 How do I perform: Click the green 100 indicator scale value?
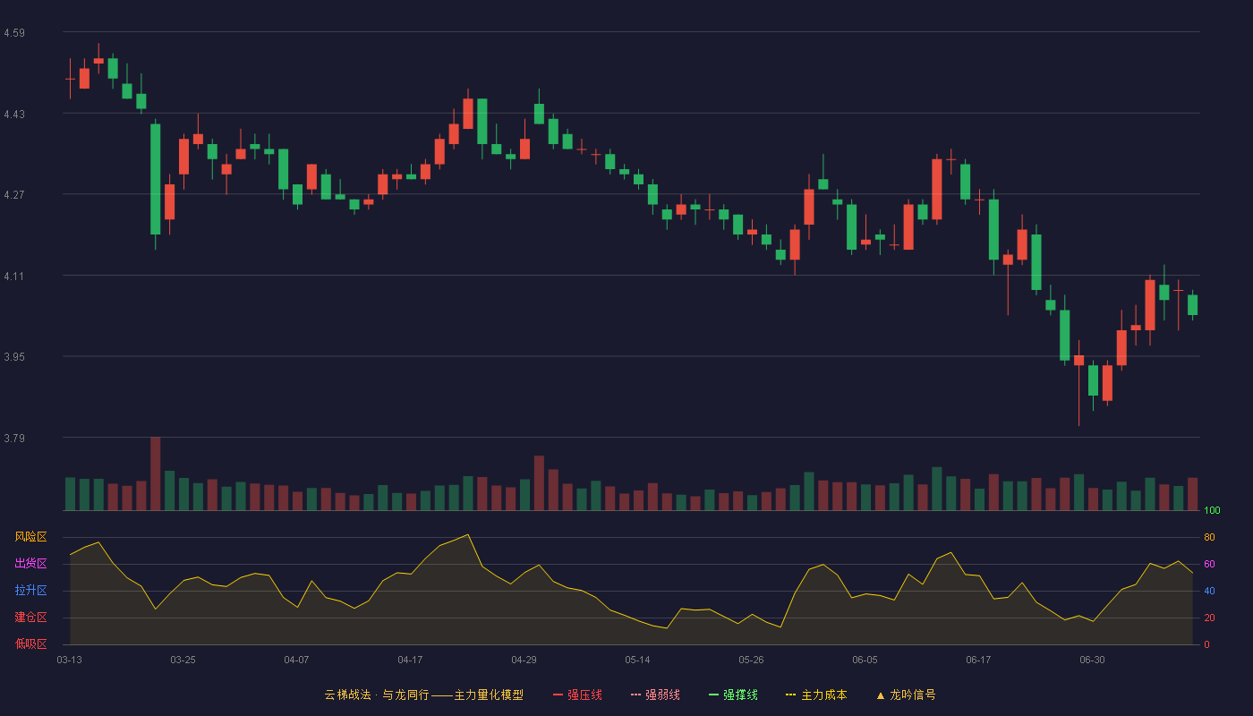pyautogui.click(x=1212, y=511)
